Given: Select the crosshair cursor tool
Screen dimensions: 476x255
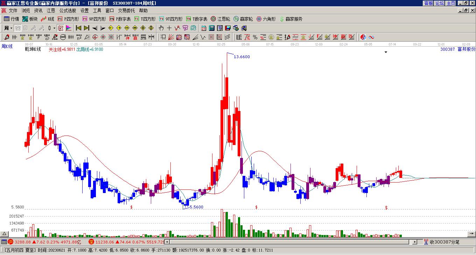Looking at the screenshot, I should [x=169, y=28].
